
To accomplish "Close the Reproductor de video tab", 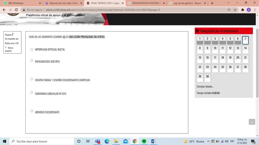I will 81,3.
